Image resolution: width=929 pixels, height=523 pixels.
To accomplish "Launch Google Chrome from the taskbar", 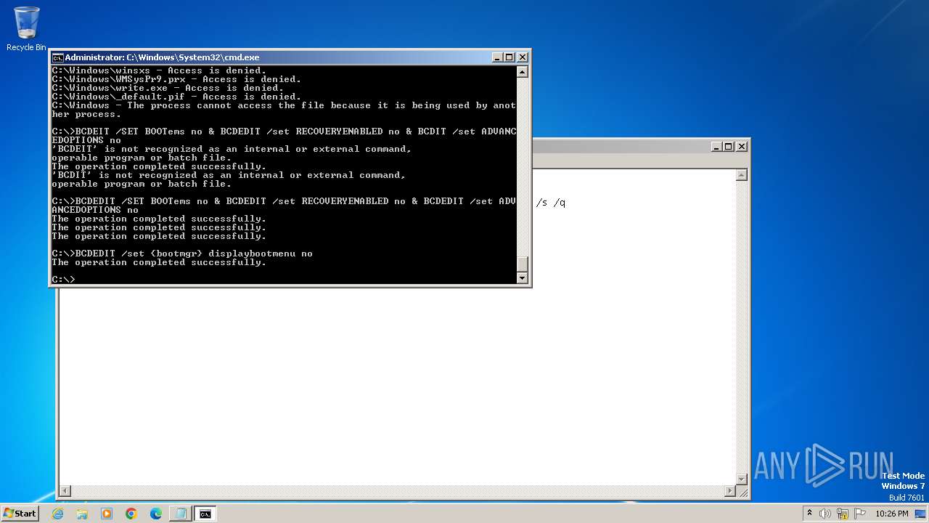I will click(x=131, y=514).
